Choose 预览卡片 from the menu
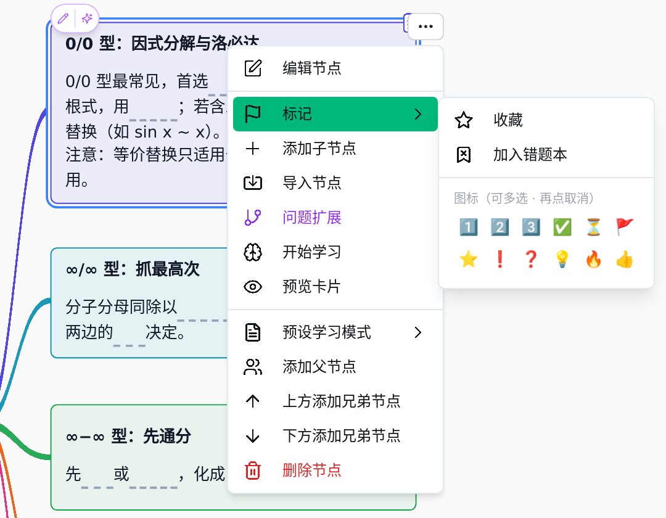Viewport: 666px width, 518px height. (335, 287)
